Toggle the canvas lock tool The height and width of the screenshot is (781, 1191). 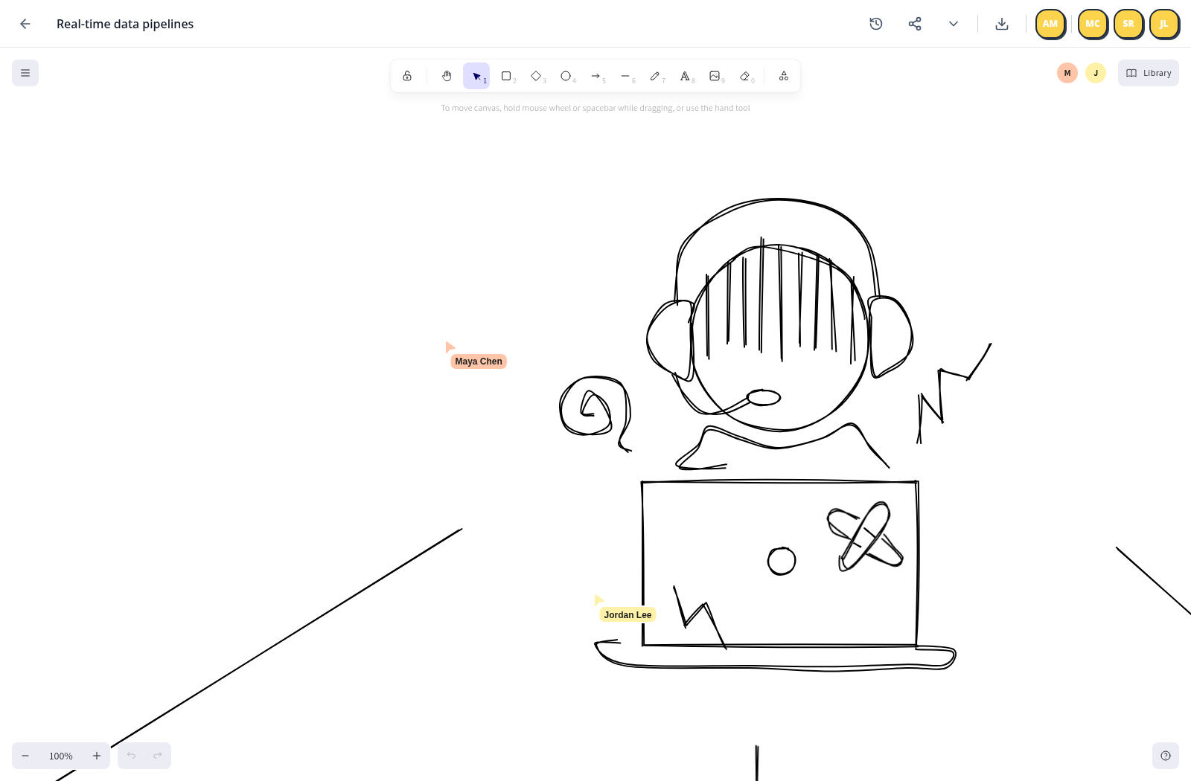pyautogui.click(x=407, y=76)
